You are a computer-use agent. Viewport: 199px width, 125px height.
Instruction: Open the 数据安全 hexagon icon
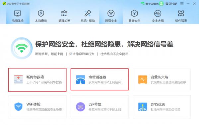pyautogui.click(x=134, y=13)
